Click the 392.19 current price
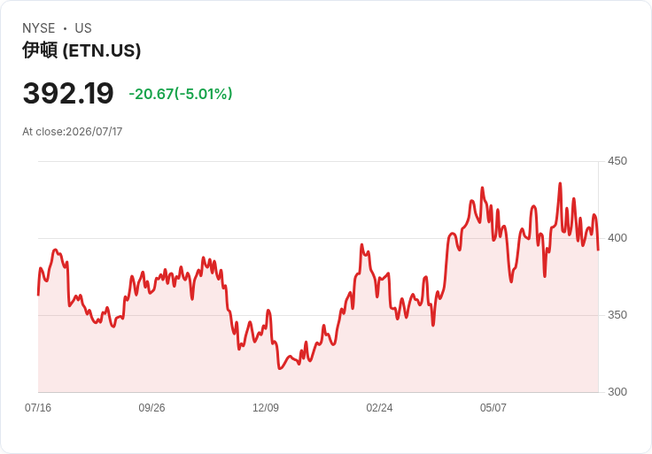This screenshot has width=652, height=454. point(68,93)
